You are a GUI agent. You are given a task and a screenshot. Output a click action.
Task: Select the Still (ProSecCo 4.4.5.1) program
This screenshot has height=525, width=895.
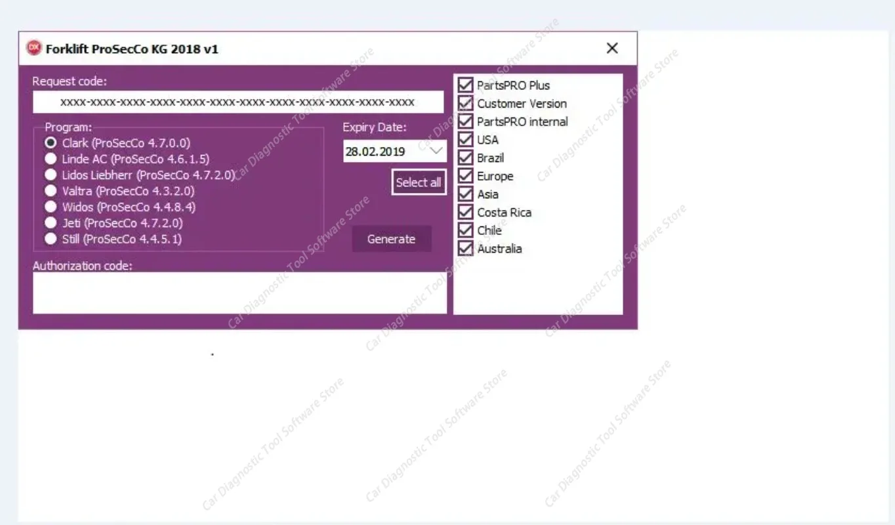(x=51, y=239)
